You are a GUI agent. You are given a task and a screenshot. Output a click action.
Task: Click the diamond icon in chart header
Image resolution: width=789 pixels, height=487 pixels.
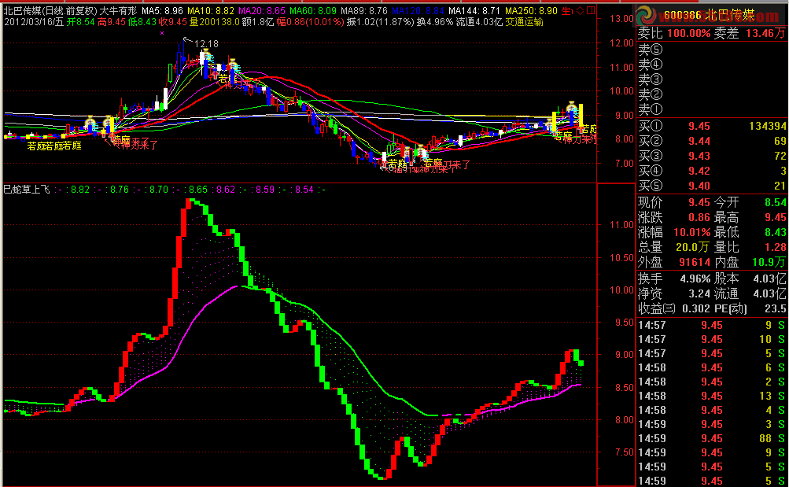[580, 10]
